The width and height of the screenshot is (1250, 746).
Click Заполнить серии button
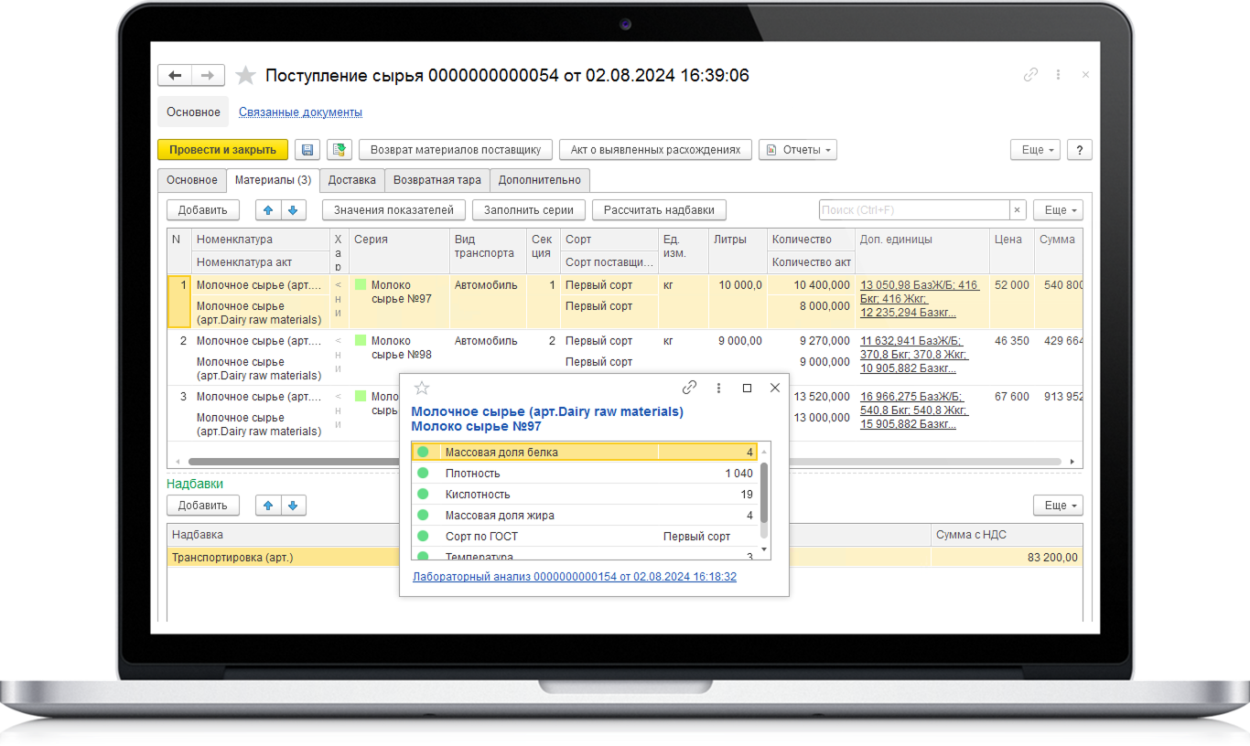[529, 210]
